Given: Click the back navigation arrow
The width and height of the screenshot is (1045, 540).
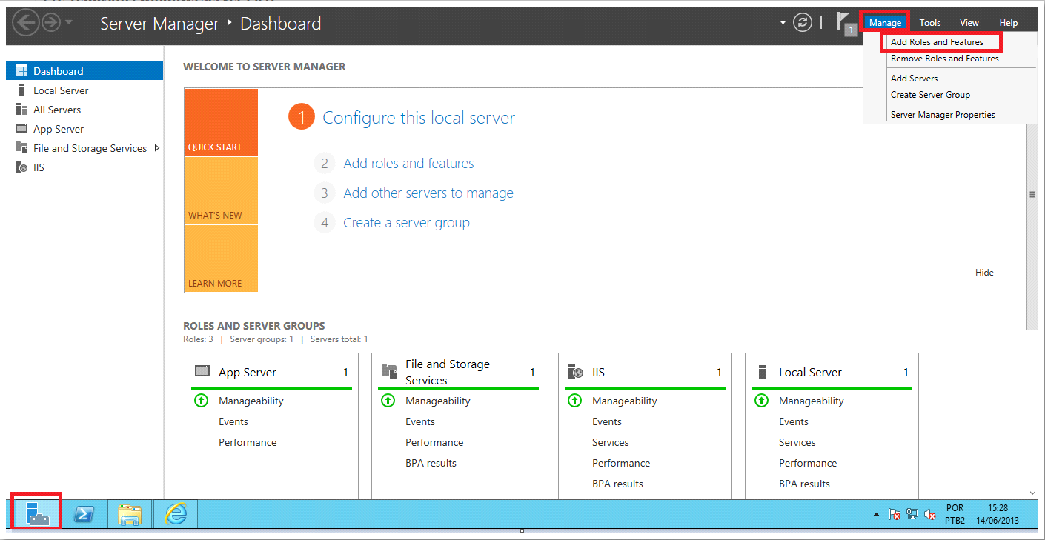Looking at the screenshot, I should click(25, 23).
